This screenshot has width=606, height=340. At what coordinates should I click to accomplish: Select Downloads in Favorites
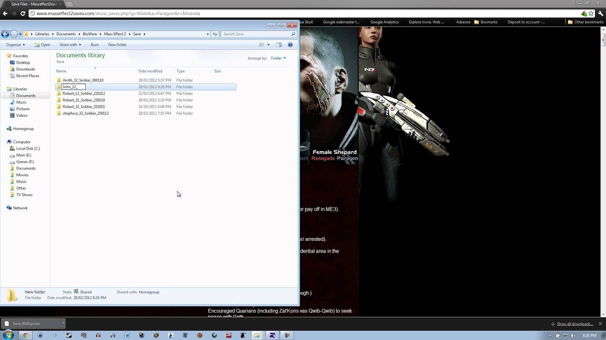pos(25,69)
